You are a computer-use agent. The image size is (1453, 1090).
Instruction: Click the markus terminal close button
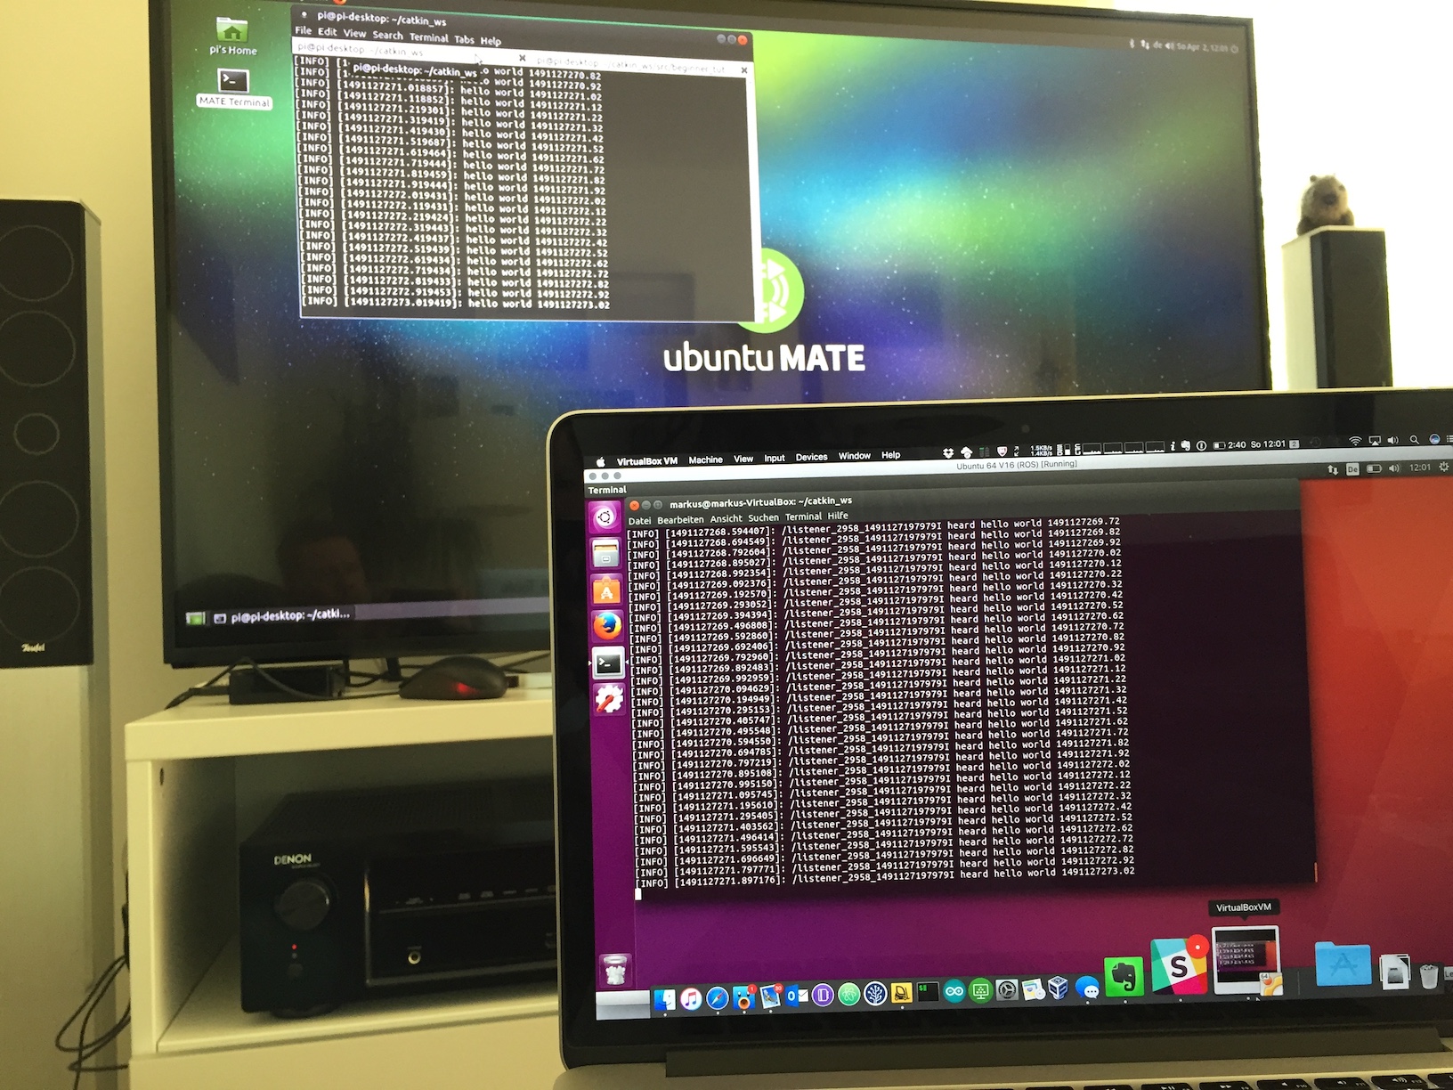(635, 506)
